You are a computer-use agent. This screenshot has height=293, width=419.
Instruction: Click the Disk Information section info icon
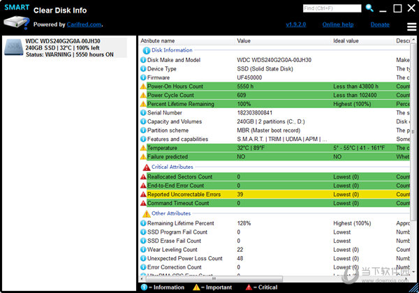[146, 50]
